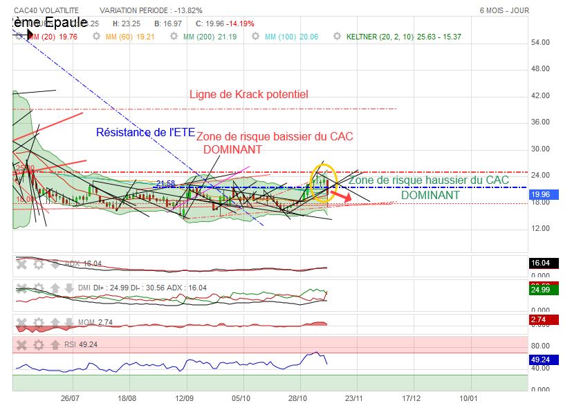Select the 'Résistance de l'ETE' annotation
Viewport: 572px width, 410px height.
[x=145, y=133]
